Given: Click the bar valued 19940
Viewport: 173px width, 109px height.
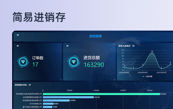Looking at the screenshot, I should point(56,101).
